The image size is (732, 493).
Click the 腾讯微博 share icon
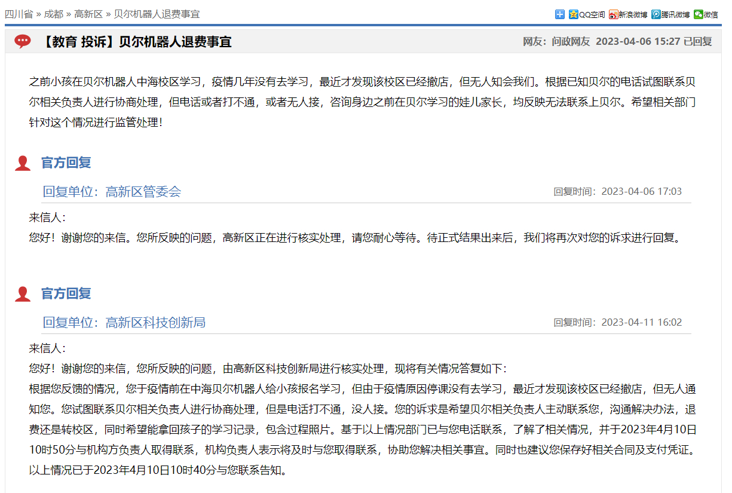click(670, 14)
